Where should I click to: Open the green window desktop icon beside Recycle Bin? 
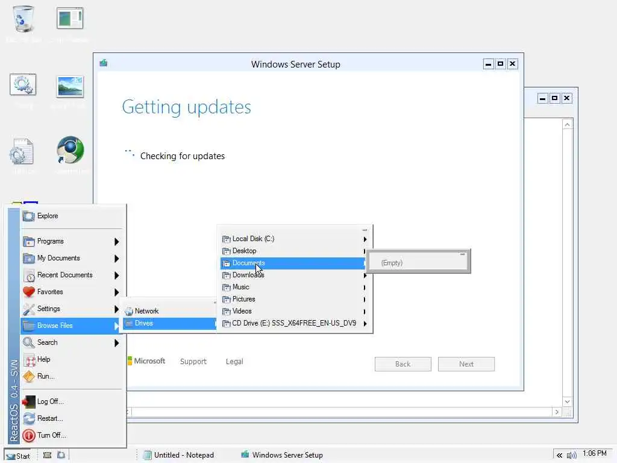click(70, 18)
